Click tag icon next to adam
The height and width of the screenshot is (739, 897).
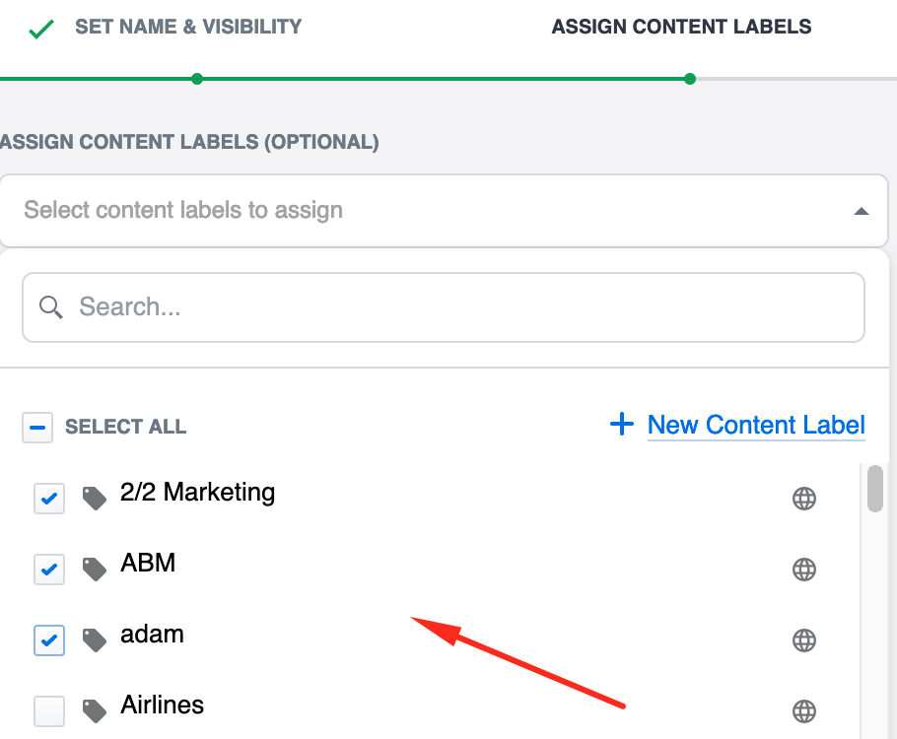coord(95,640)
